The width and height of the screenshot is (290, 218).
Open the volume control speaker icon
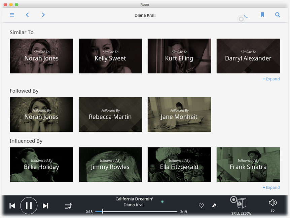point(273,203)
